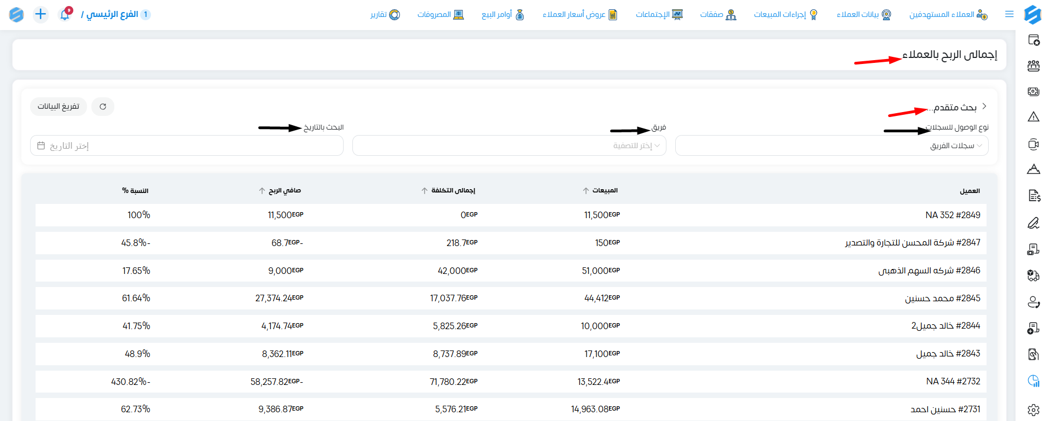The image size is (1050, 421).
Task: Open the boxes inventory sidebar icon
Action: point(1033,276)
